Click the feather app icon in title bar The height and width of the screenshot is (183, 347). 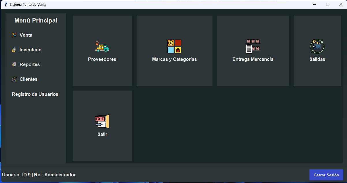tap(5, 5)
